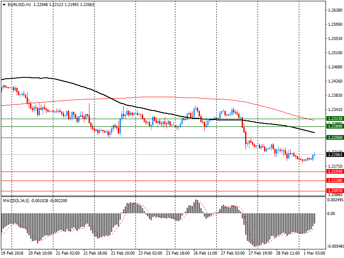Viewport: 344px width, 258px height.
Task: Click the 19 Feb 2018 date label
Action: tap(12, 253)
